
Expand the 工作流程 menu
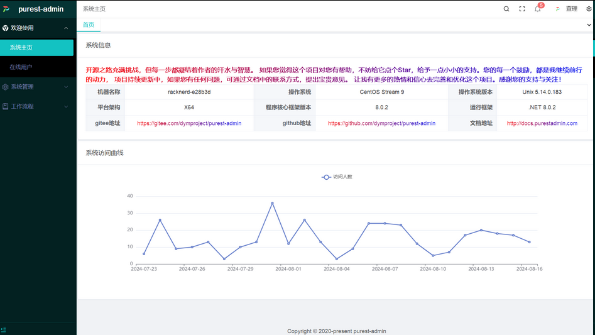[66, 106]
